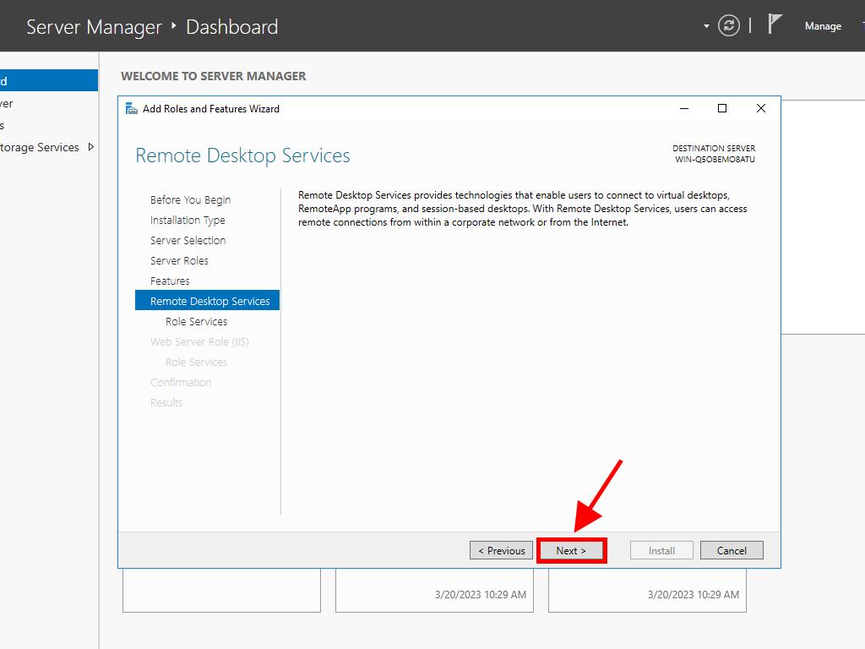Viewport: 865px width, 649px height.
Task: Open Role Services under Remote Desktop Services
Action: click(196, 322)
